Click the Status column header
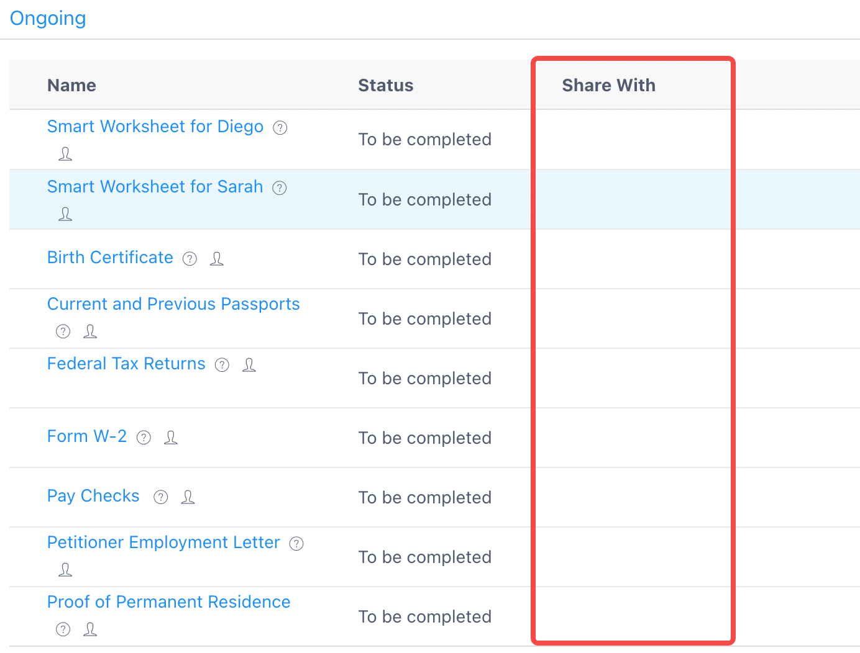 point(385,85)
